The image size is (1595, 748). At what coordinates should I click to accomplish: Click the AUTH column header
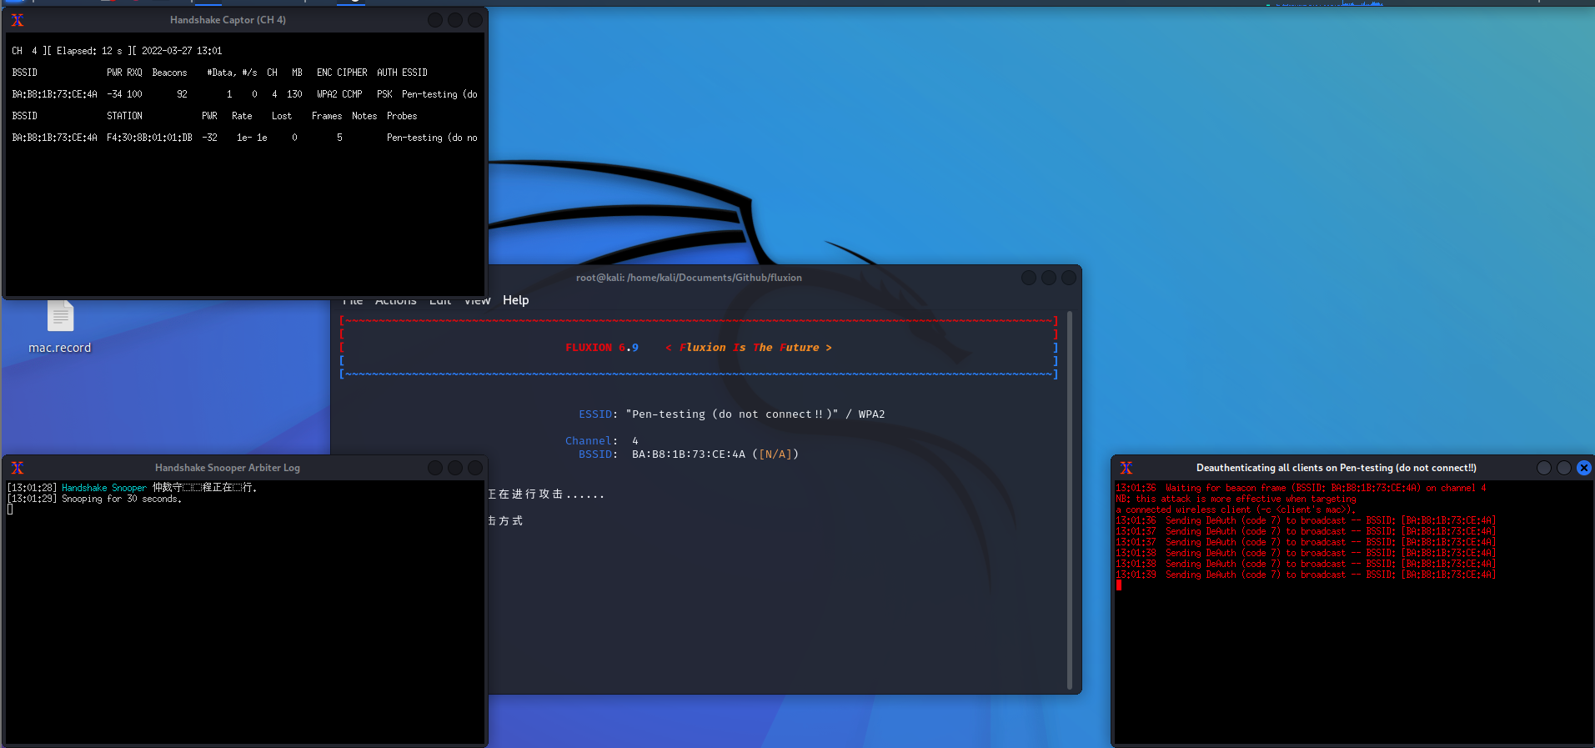(387, 73)
